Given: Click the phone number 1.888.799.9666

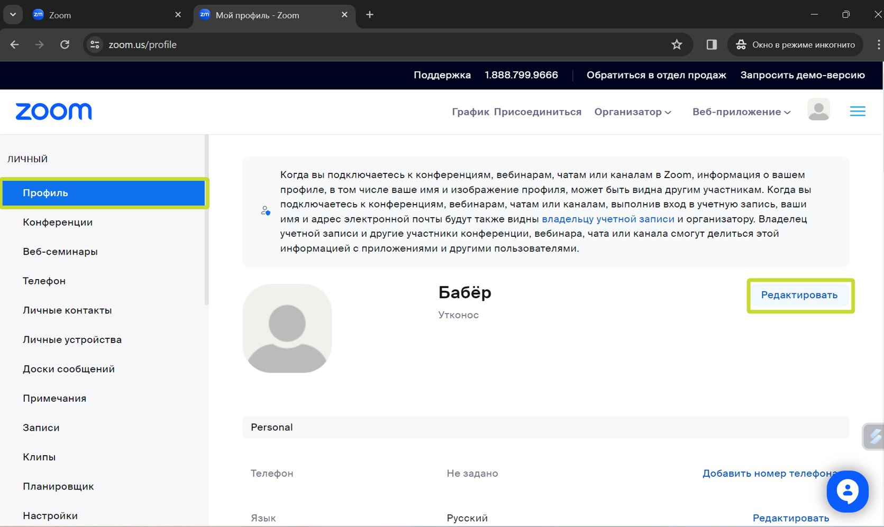Looking at the screenshot, I should (x=521, y=75).
